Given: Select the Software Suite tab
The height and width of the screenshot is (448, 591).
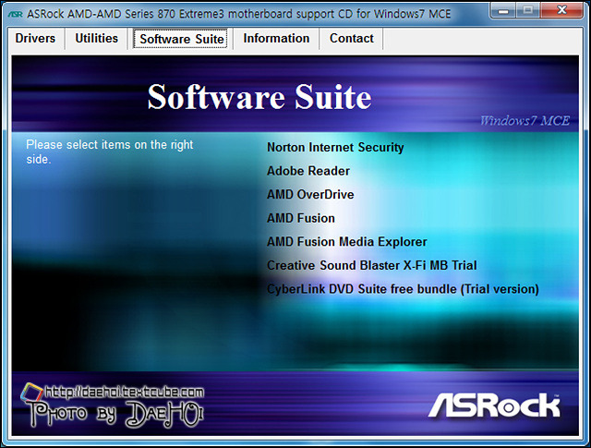Looking at the screenshot, I should click(x=180, y=39).
